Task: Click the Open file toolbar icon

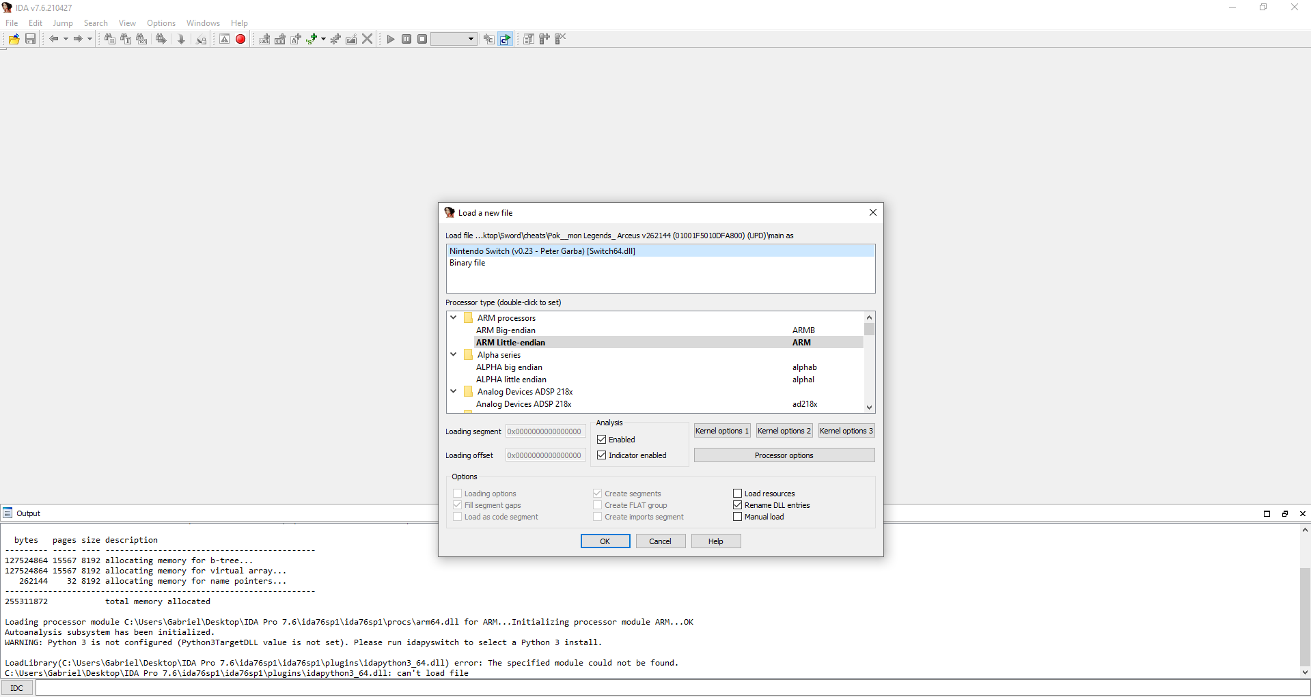Action: (14, 39)
